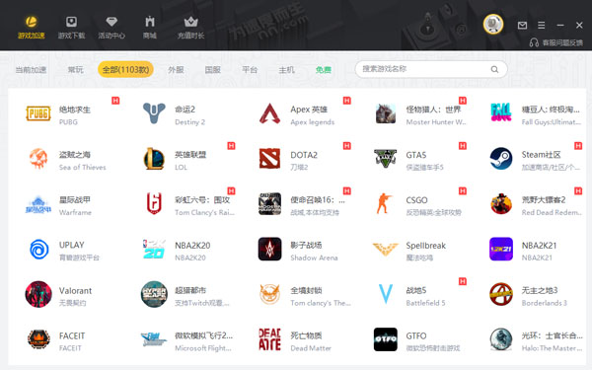Image resolution: width=592 pixels, height=370 pixels.
Task: Select the Spellbreak game icon
Action: [386, 249]
